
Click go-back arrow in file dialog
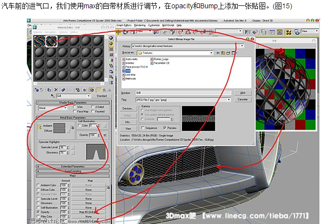click(218, 53)
